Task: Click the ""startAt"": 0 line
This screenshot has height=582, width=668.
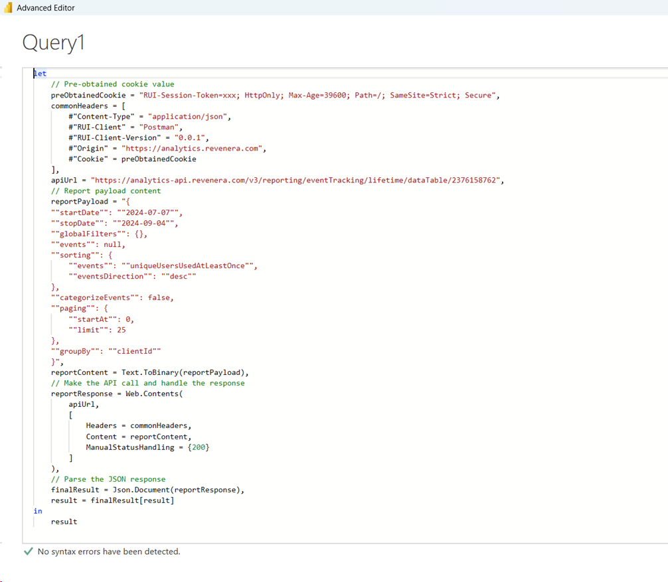Action: (x=102, y=319)
